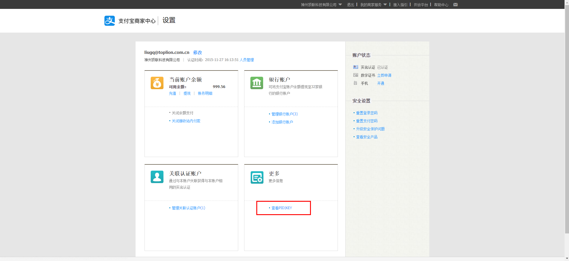Click 退出 to log out
Screen dimensions: 569x261
[x=350, y=5]
